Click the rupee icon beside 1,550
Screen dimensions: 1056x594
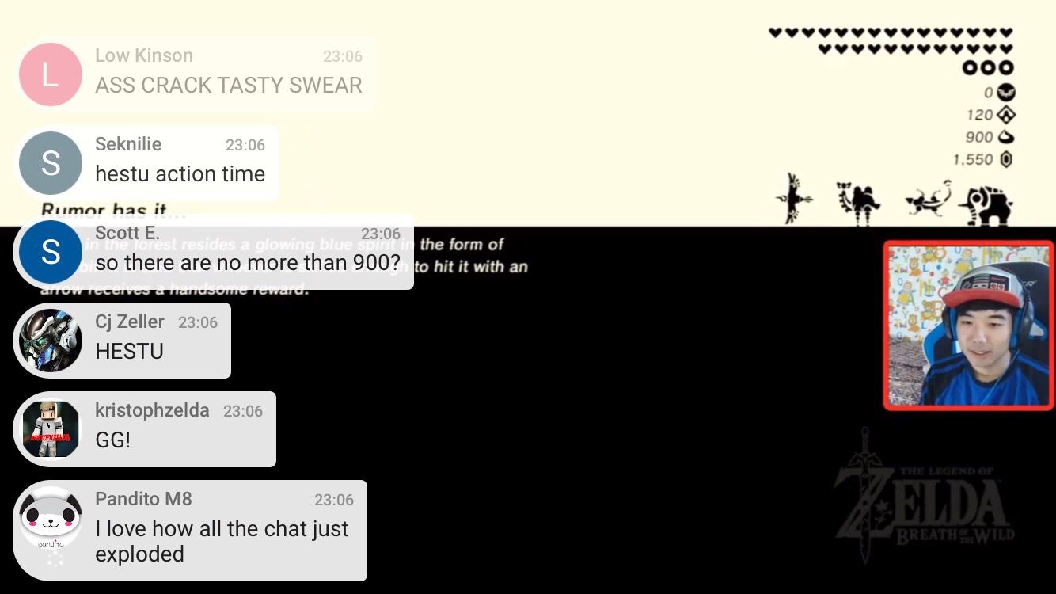click(x=1005, y=159)
